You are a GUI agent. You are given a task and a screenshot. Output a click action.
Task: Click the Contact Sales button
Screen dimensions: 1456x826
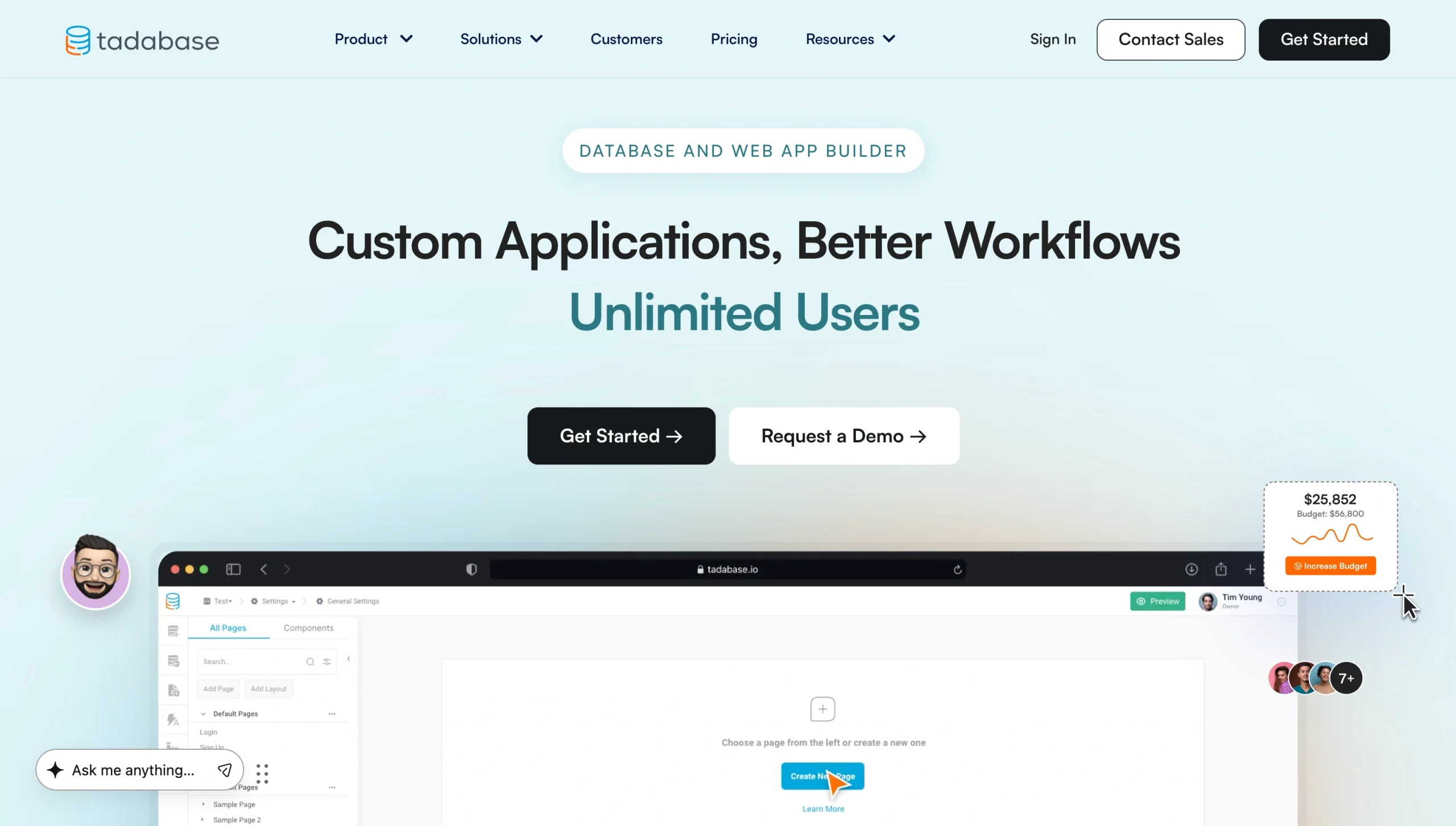click(x=1170, y=39)
